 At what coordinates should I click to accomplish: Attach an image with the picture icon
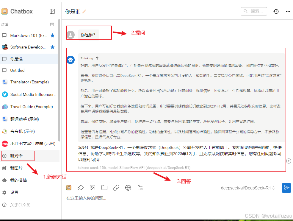coord(93,188)
